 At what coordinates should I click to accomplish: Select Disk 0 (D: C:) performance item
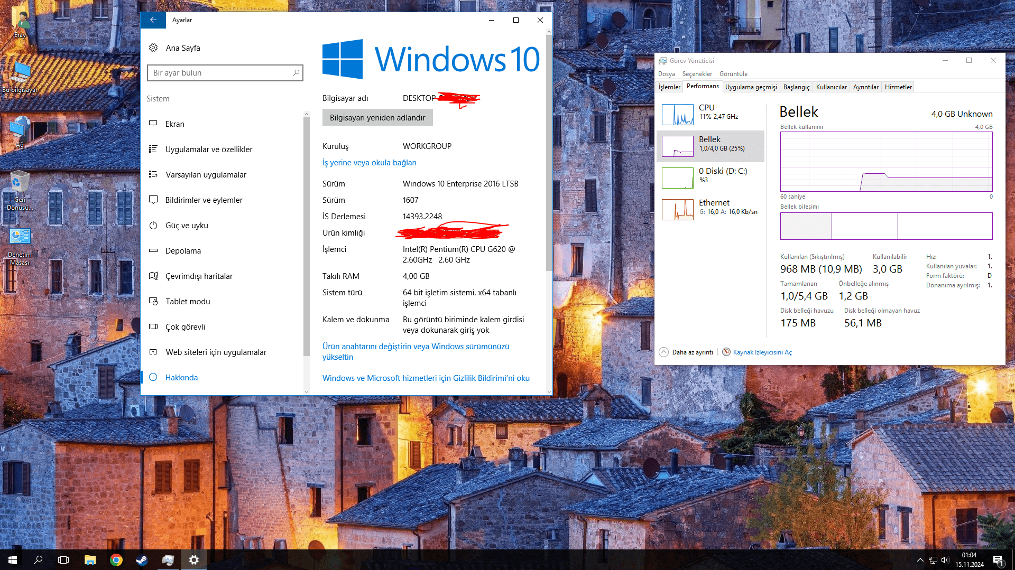click(x=710, y=177)
